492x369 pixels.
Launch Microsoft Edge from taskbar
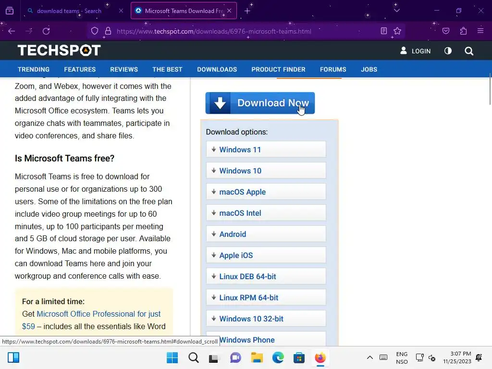[278, 357]
